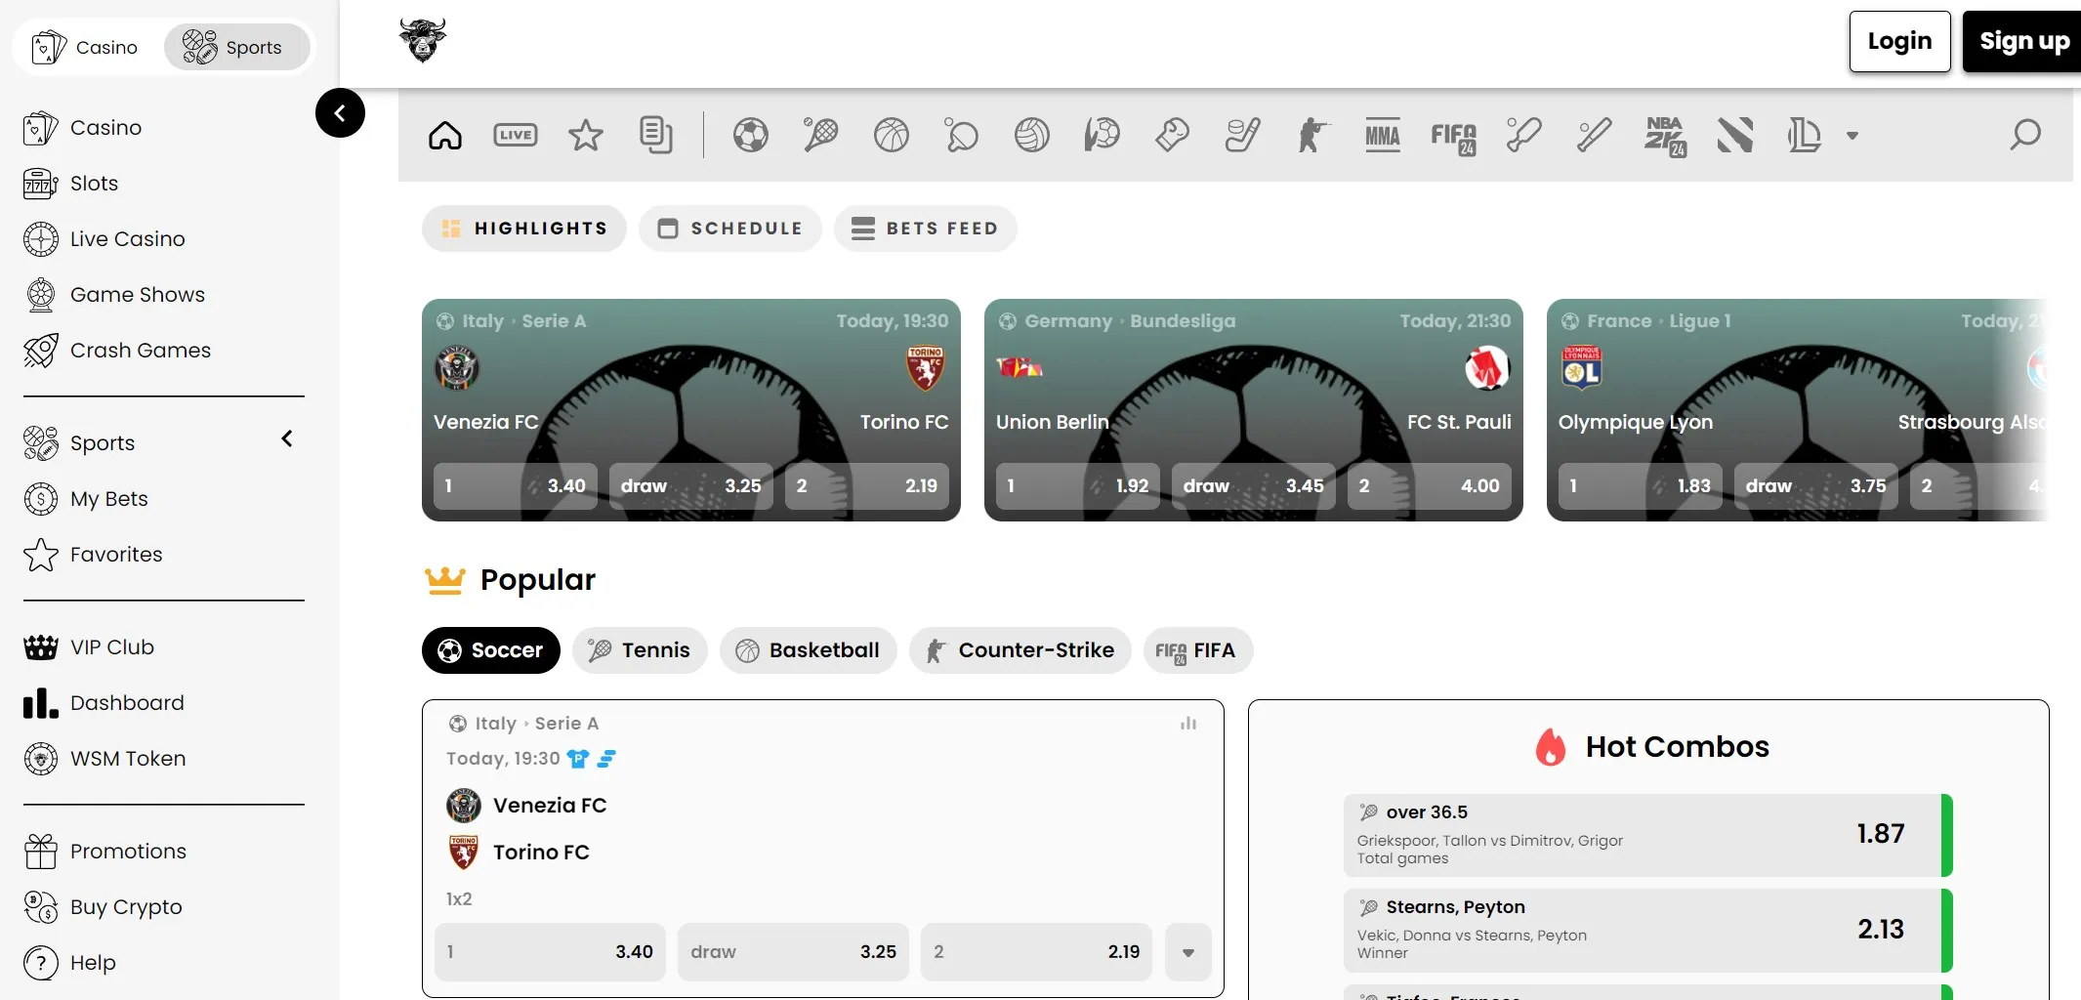Open the search magnifier icon
This screenshot has width=2081, height=1000.
tap(2024, 135)
